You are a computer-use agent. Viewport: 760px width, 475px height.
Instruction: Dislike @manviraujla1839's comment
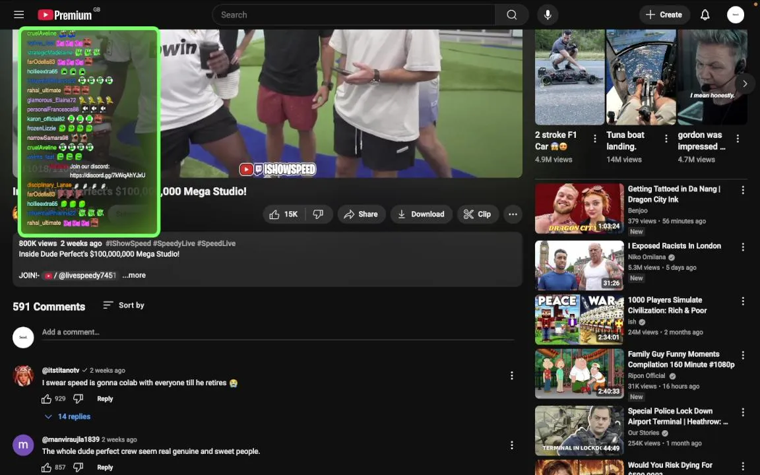click(78, 467)
